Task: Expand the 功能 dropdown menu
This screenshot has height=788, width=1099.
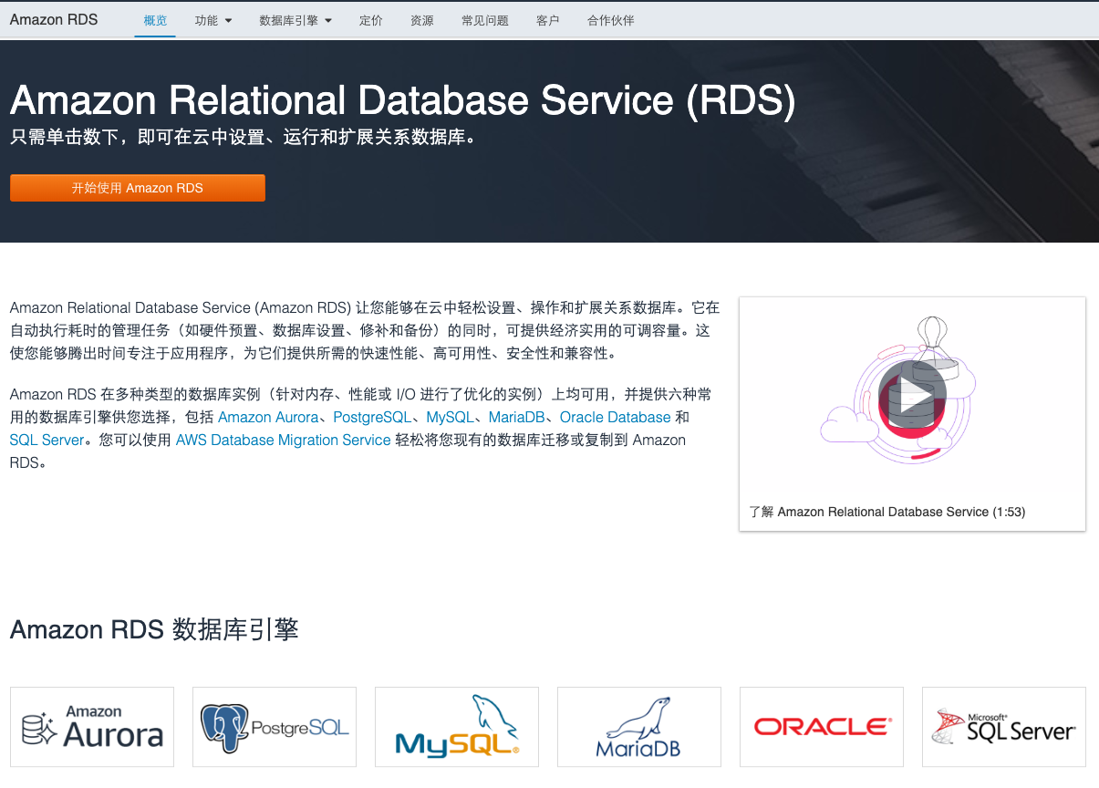Action: [x=213, y=20]
